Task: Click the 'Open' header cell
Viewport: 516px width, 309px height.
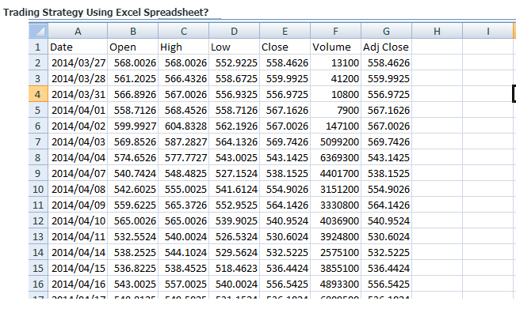Action: 133,47
